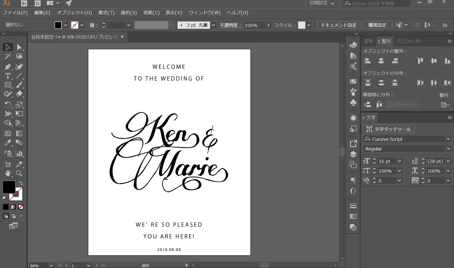The image size is (454, 268).
Task: Click vertical align top icon
Action: point(420,61)
